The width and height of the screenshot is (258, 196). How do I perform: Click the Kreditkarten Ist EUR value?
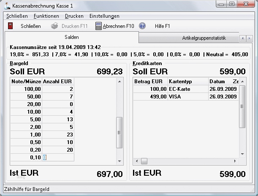(x=233, y=174)
